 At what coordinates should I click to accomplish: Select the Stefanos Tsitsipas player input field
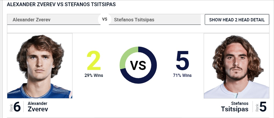click(155, 19)
